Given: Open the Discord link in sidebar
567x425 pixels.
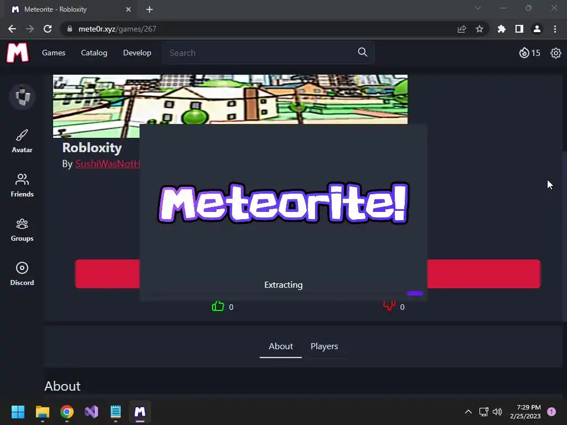Looking at the screenshot, I should pyautogui.click(x=22, y=273).
